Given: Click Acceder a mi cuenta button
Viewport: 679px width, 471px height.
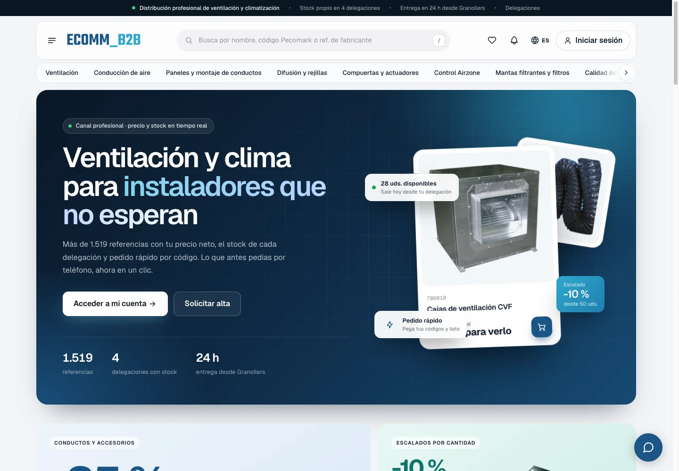Looking at the screenshot, I should 115,304.
